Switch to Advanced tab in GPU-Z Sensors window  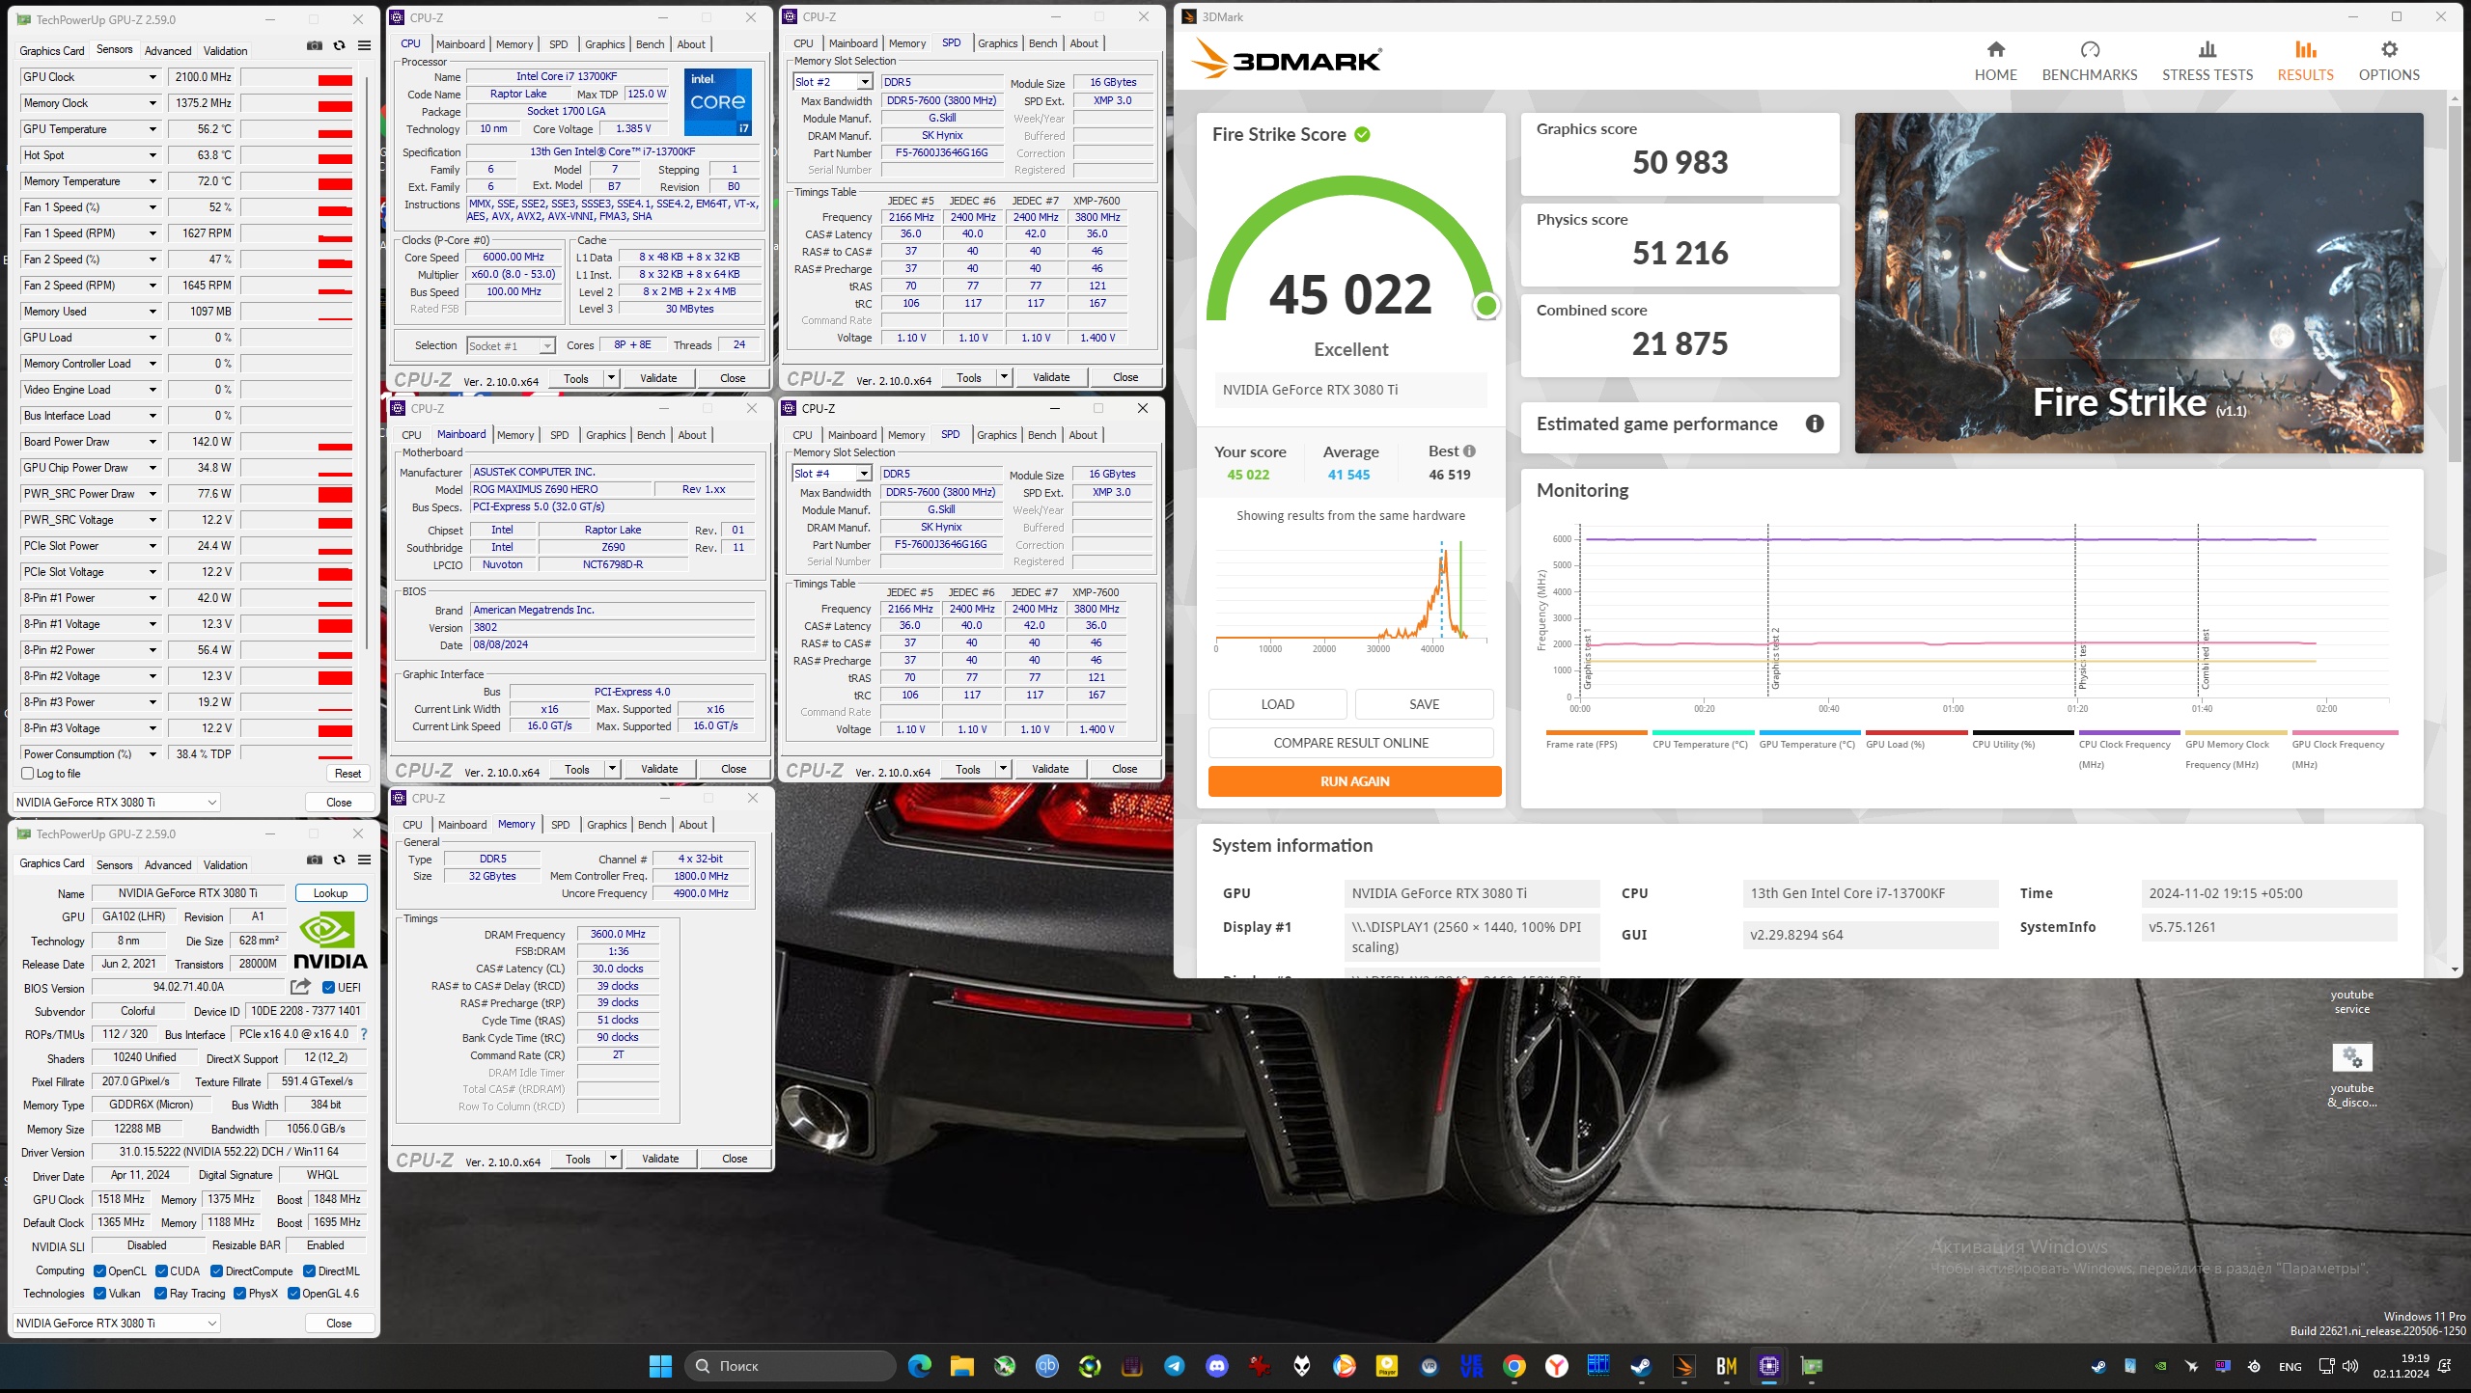point(168,50)
